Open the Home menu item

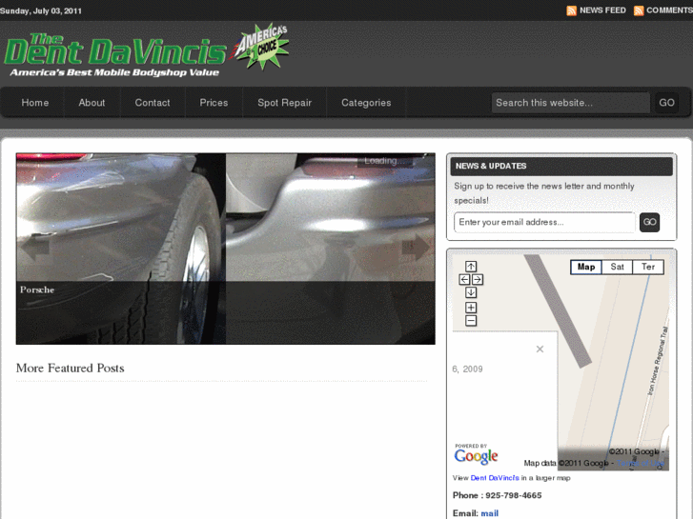coord(35,103)
